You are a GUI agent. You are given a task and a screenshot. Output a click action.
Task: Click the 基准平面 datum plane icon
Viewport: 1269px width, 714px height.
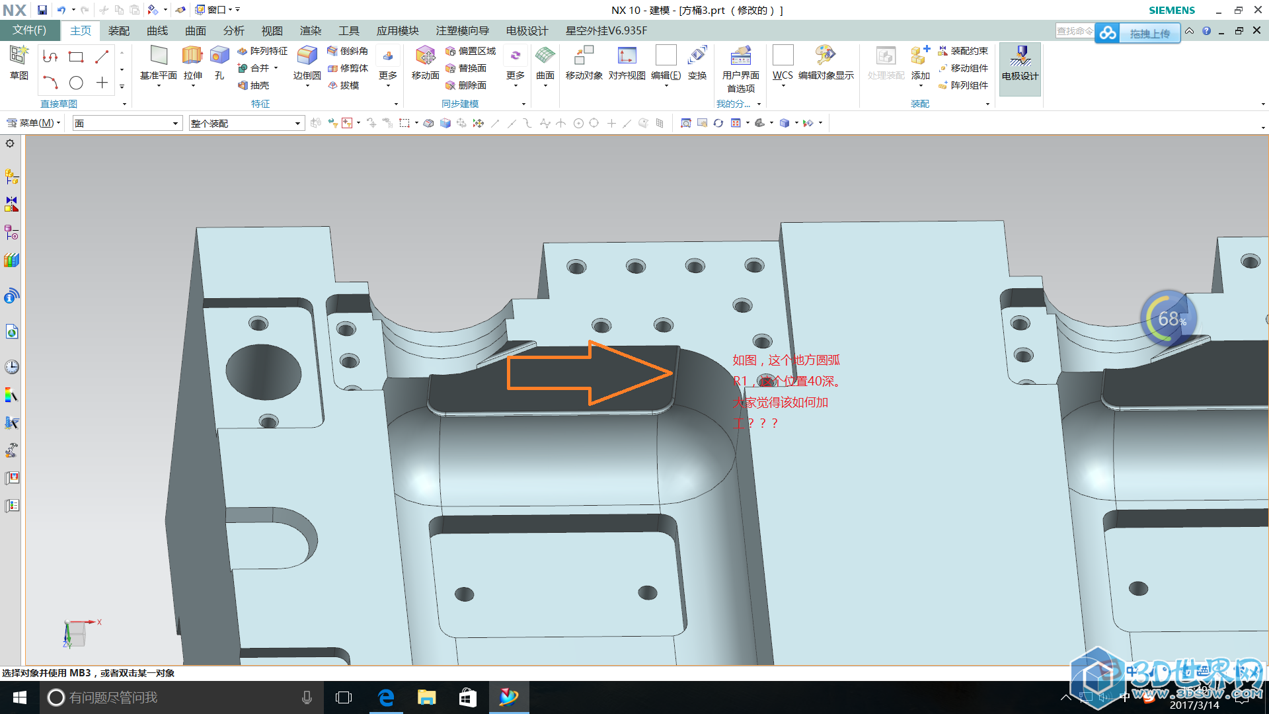point(159,56)
